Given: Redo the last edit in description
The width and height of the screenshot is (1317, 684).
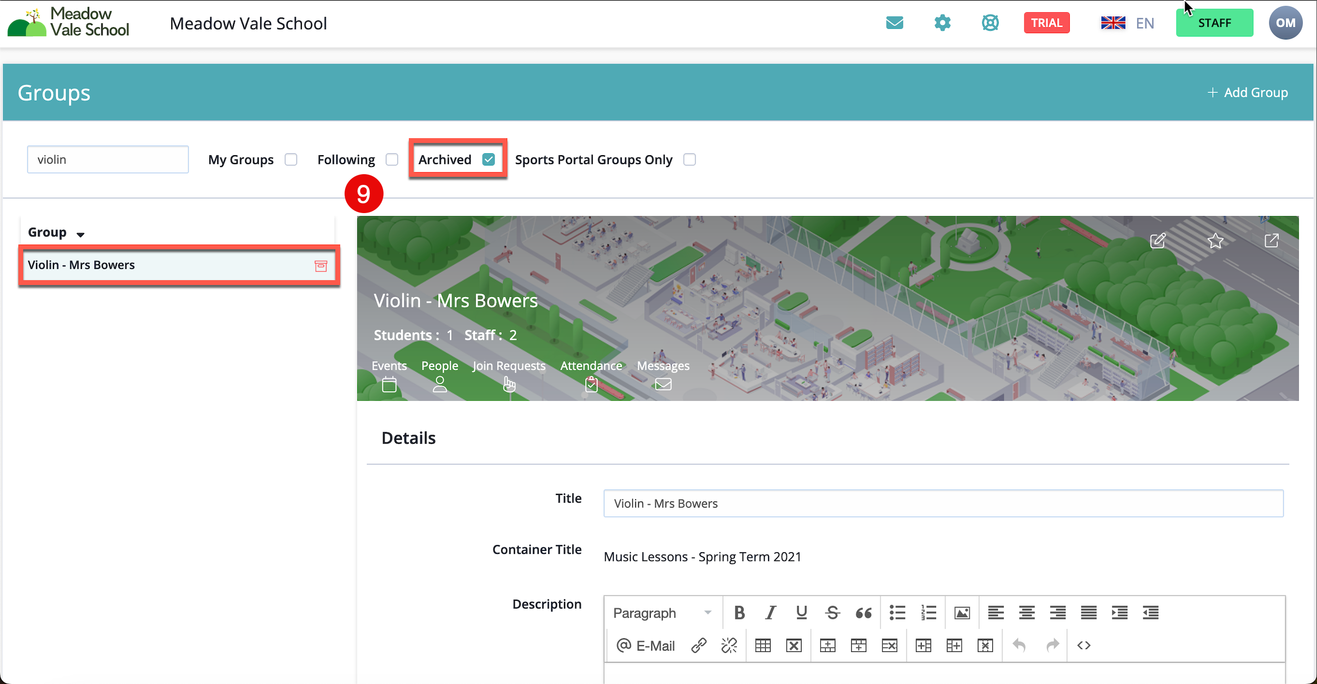Looking at the screenshot, I should 1053,645.
